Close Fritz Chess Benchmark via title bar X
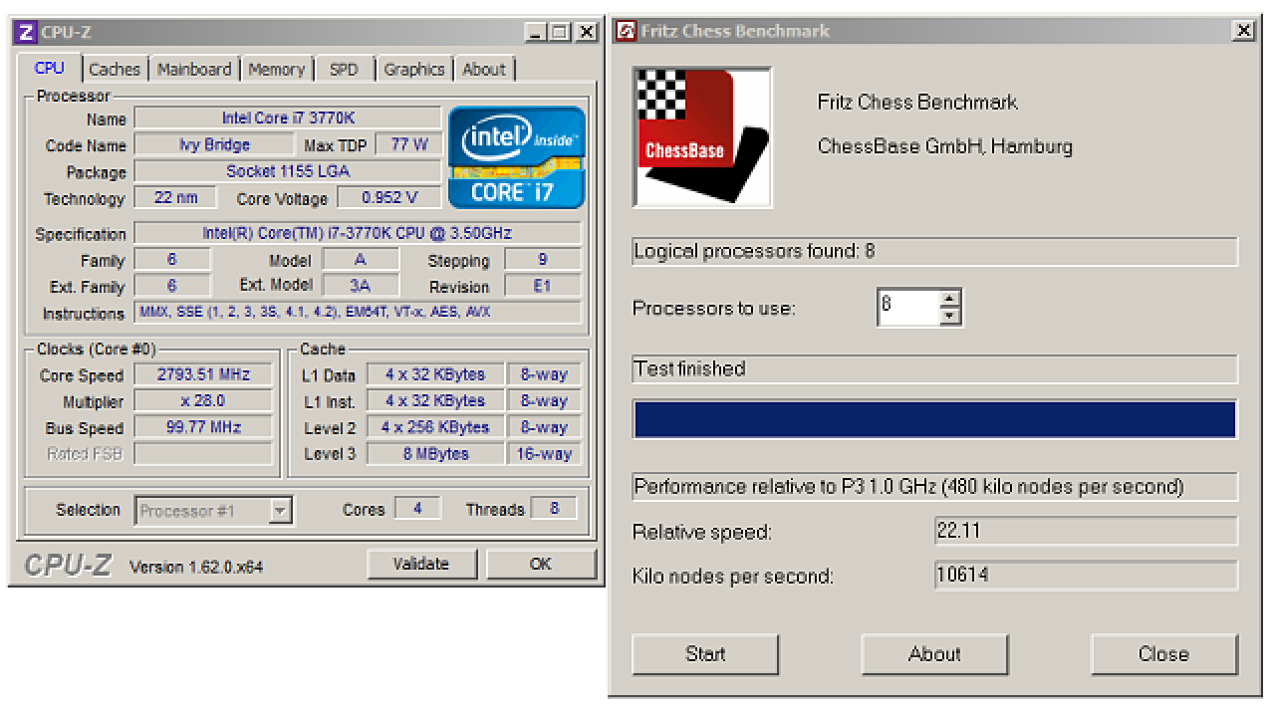The height and width of the screenshot is (711, 1275). 1243,31
